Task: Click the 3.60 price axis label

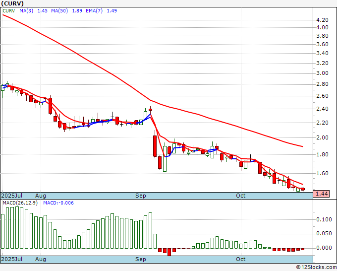Action: click(322, 44)
